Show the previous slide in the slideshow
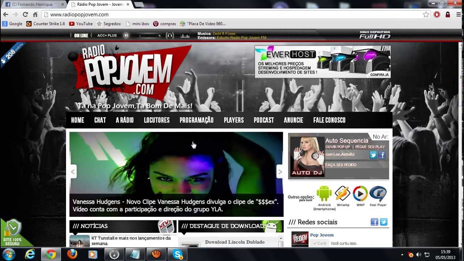The width and height of the screenshot is (464, 261). point(73,171)
